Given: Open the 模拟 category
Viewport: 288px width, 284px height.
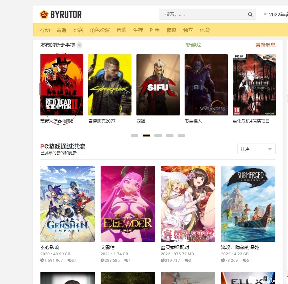Looking at the screenshot, I should (171, 30).
